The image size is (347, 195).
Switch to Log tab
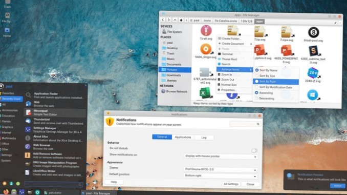(204, 138)
